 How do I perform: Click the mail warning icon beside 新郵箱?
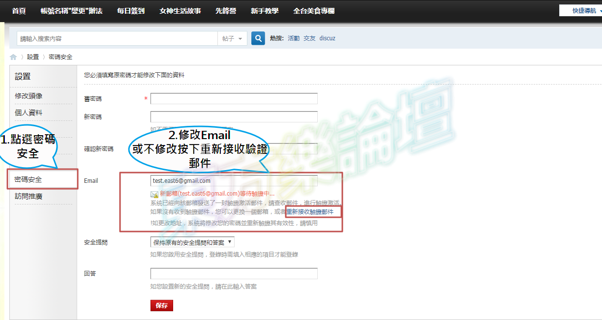[x=154, y=194]
